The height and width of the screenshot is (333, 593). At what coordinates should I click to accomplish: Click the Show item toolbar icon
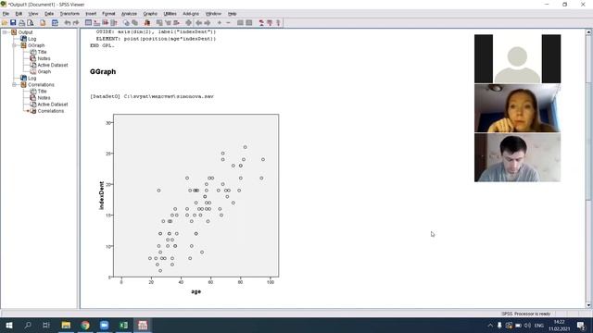[x=240, y=22]
